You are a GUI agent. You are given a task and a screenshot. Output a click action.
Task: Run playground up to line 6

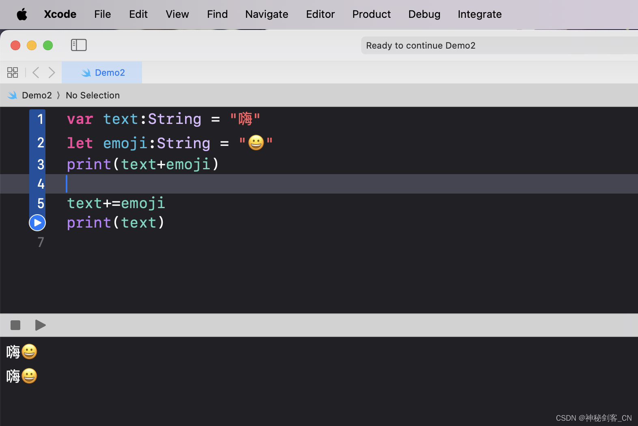pyautogui.click(x=37, y=223)
